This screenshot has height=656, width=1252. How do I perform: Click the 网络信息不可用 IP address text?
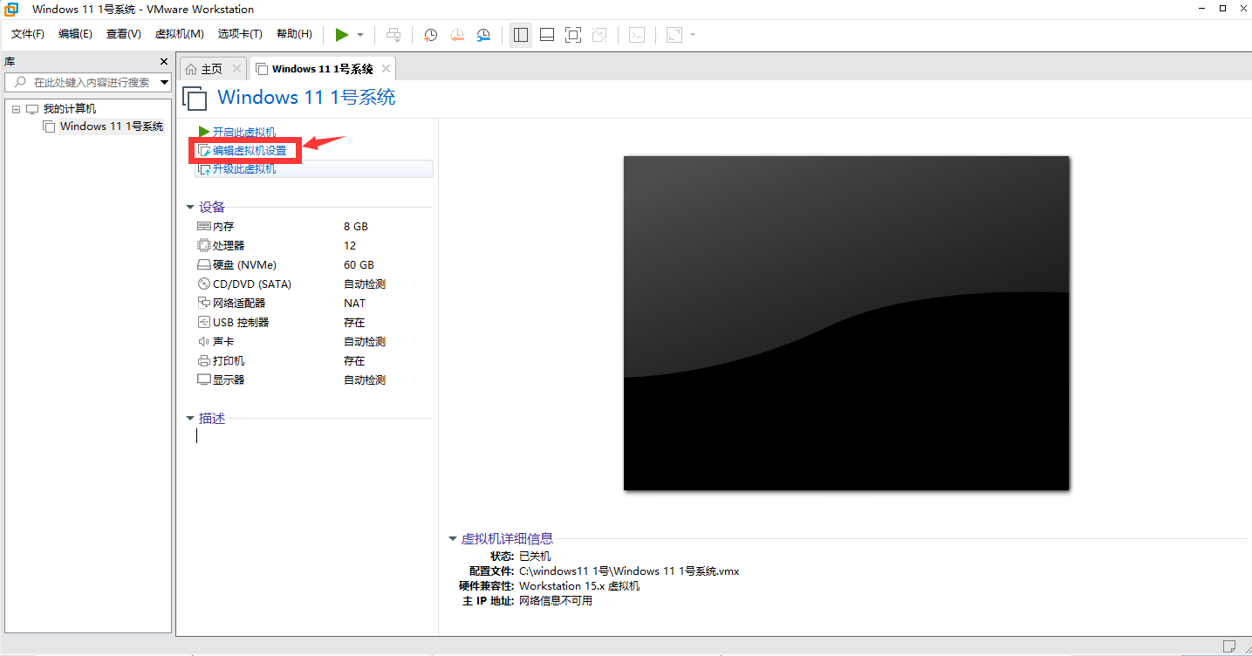pyautogui.click(x=556, y=601)
